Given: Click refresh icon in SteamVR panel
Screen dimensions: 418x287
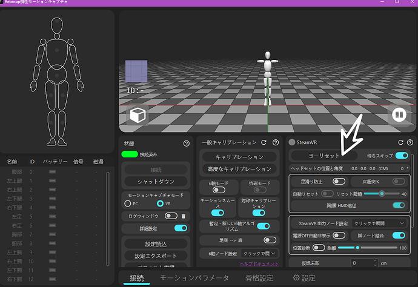Looking at the screenshot, I should (400, 143).
